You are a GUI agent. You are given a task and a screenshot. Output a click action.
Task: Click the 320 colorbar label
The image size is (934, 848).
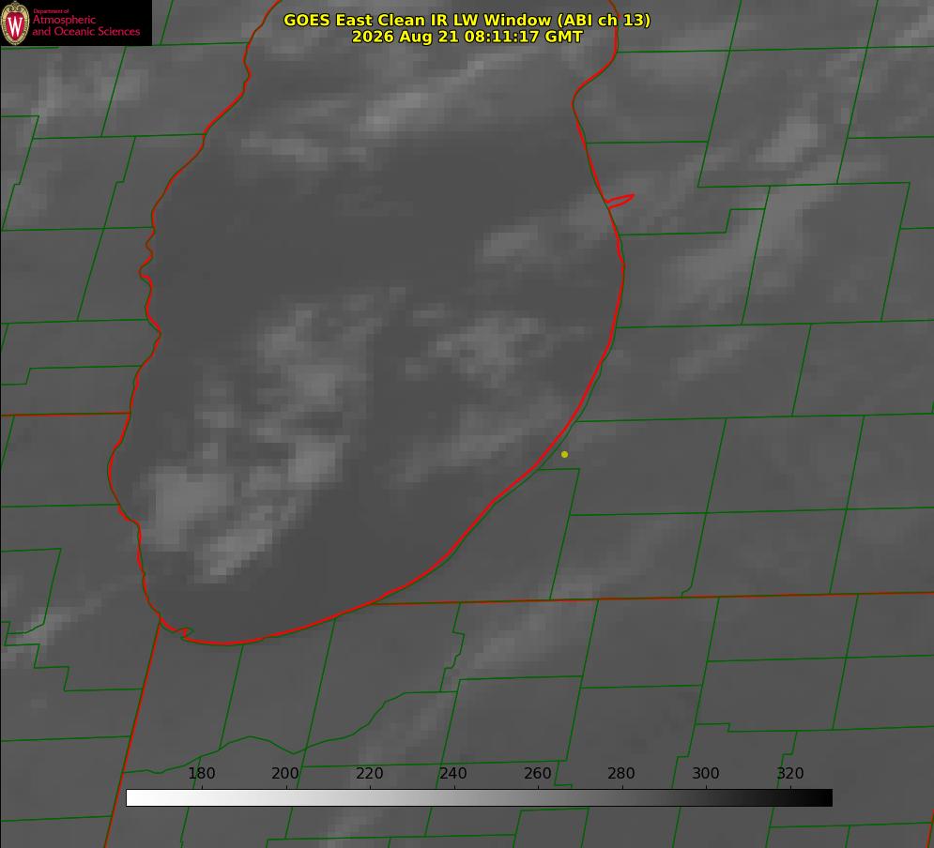click(x=790, y=773)
